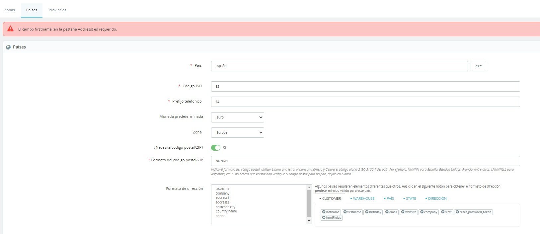Click the 'address1' line in address format
The image size is (540, 234).
(x=222, y=197)
